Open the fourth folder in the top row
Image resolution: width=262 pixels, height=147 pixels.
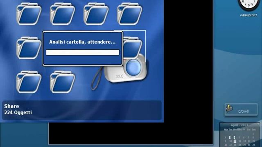[x=129, y=14]
